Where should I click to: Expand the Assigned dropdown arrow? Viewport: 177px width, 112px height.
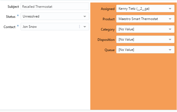click(x=170, y=9)
